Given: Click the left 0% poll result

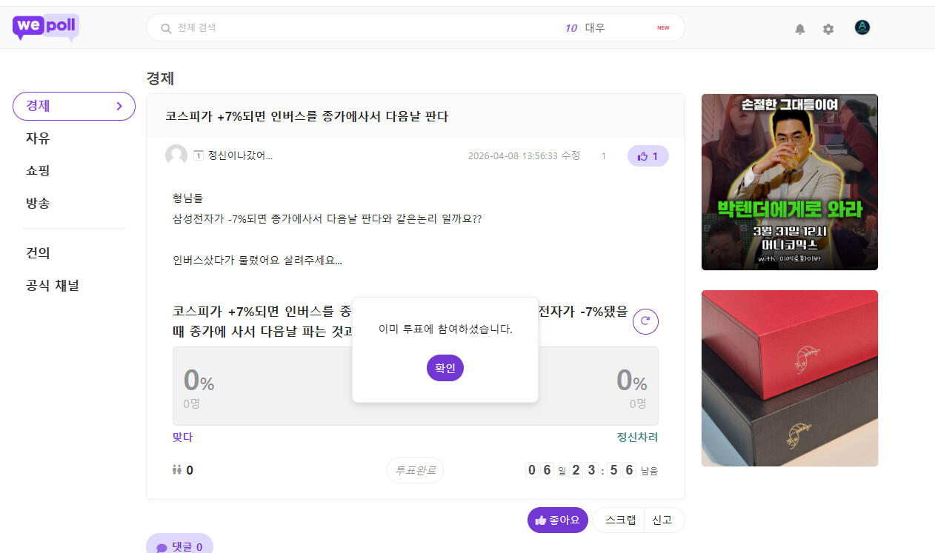Looking at the screenshot, I should 199,381.
